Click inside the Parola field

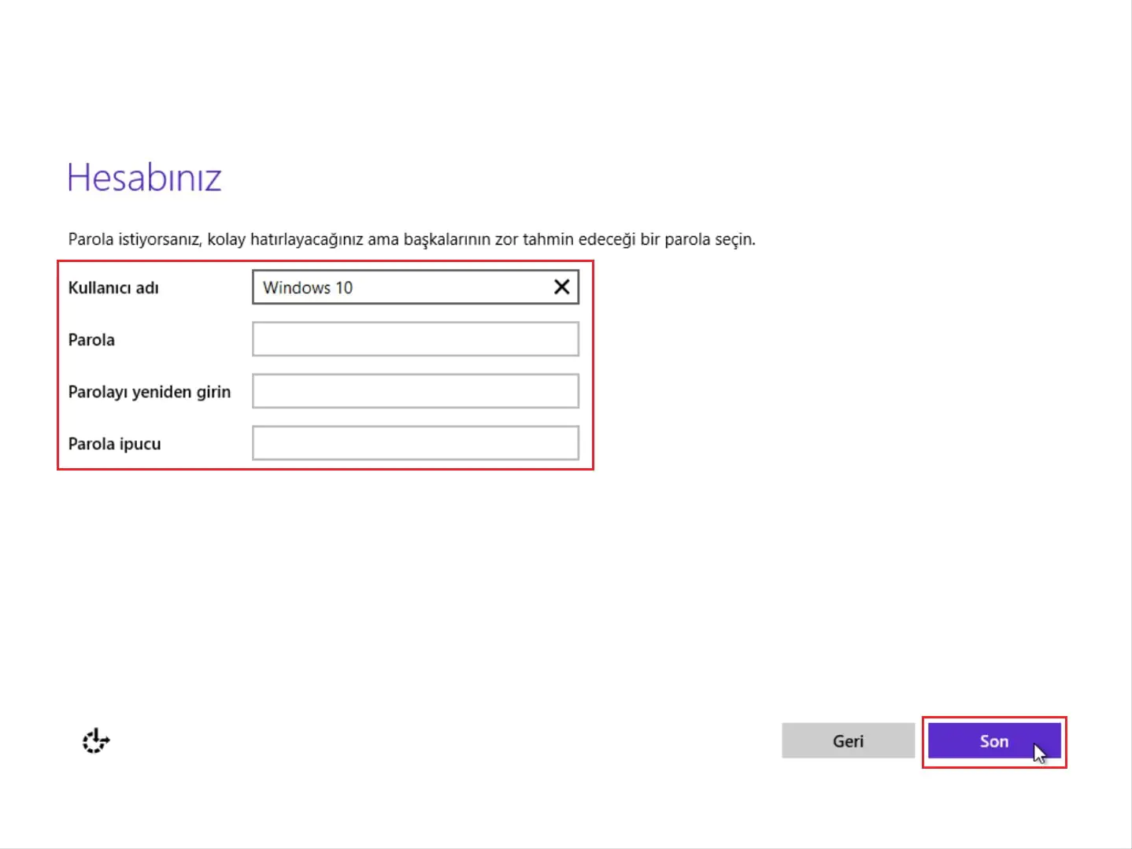[415, 338]
